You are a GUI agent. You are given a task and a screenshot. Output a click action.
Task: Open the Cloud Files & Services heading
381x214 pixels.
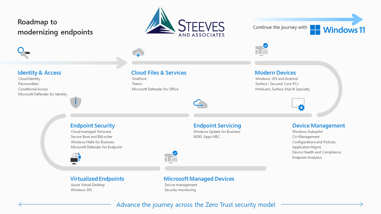(x=159, y=73)
